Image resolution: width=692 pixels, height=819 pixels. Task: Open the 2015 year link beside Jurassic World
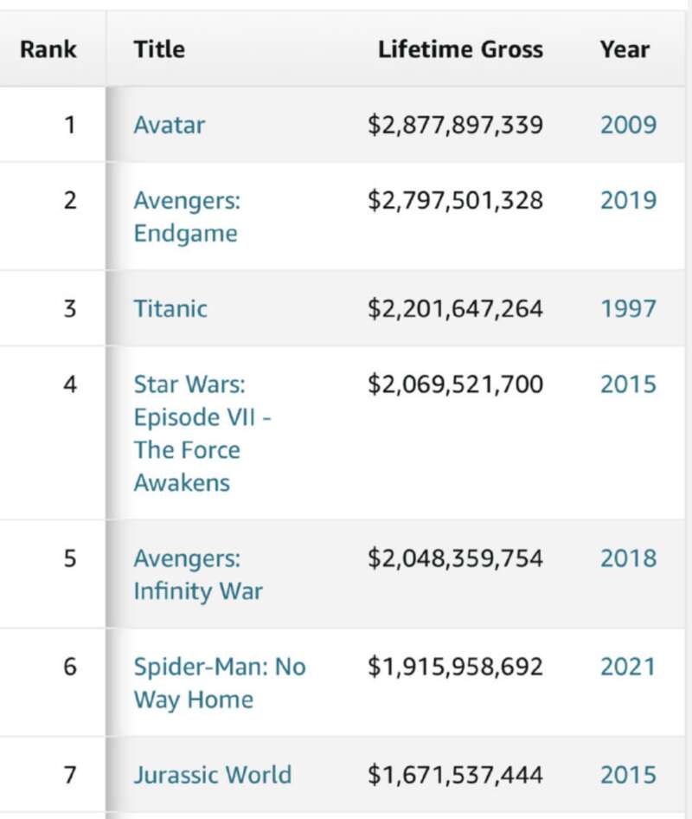tap(628, 775)
